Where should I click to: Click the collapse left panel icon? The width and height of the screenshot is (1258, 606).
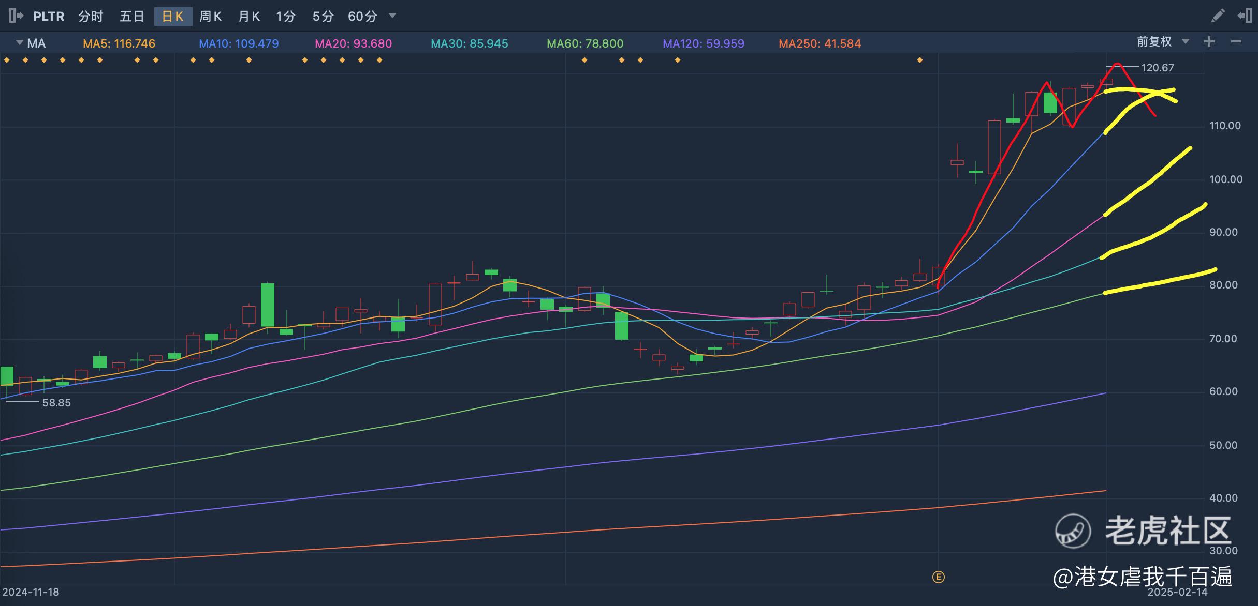click(16, 16)
